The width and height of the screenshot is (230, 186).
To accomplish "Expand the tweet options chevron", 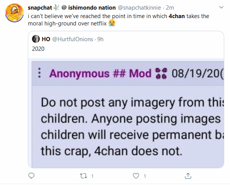I will pos(221,7).
